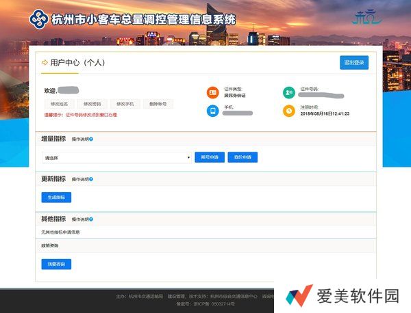Click the 我要咨询 button
The height and width of the screenshot is (313, 411).
click(x=56, y=264)
